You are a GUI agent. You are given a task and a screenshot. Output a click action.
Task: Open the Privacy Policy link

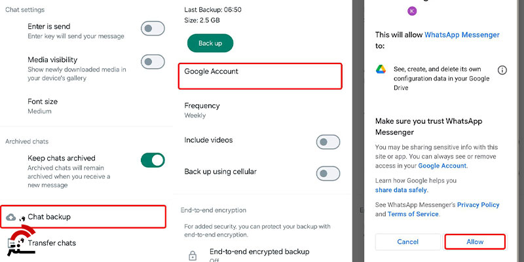478,204
